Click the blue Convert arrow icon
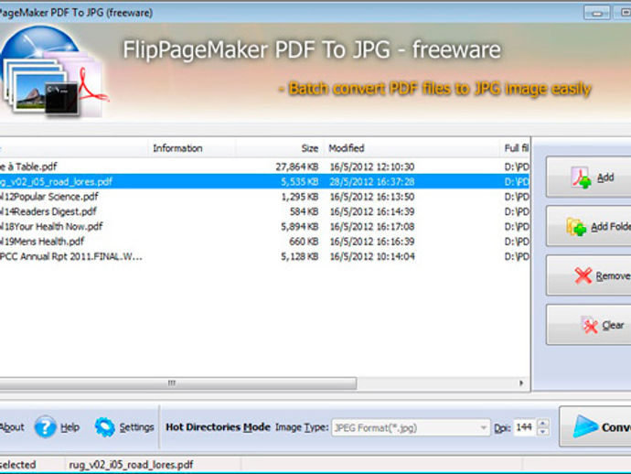 [585, 426]
